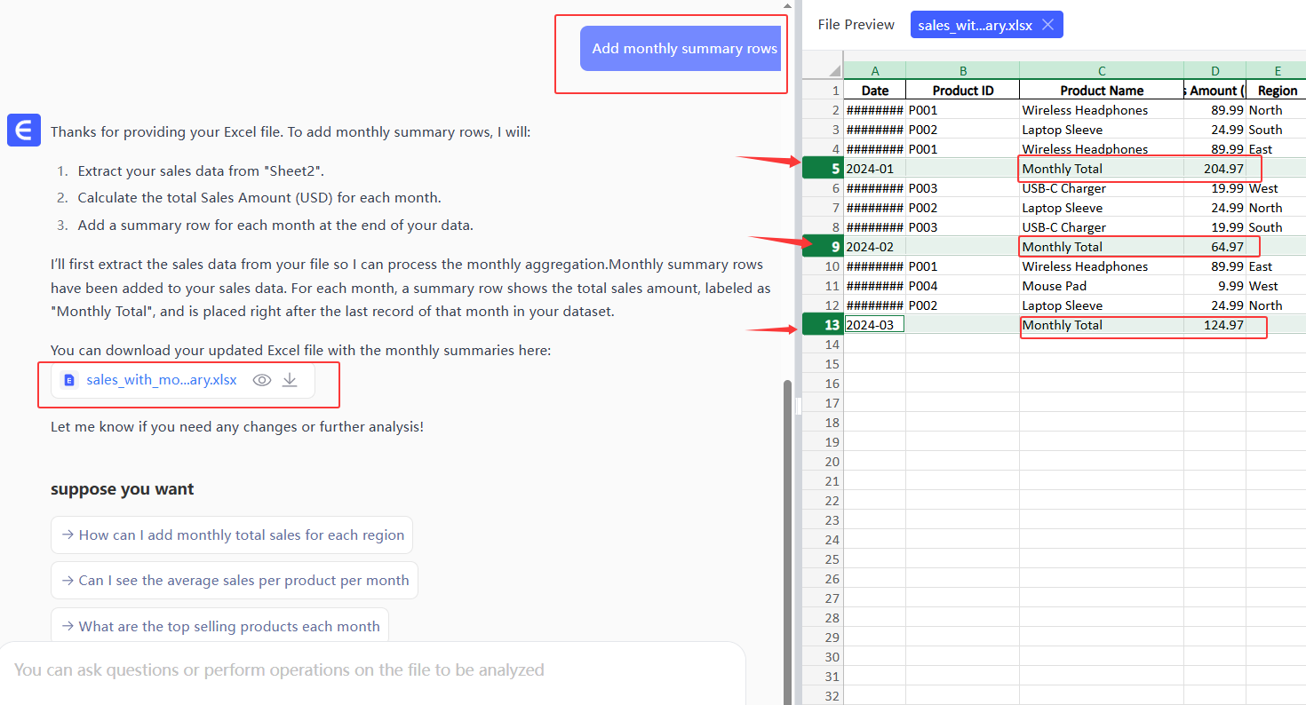
Task: Click the eye preview icon on file attachment
Action: (261, 380)
